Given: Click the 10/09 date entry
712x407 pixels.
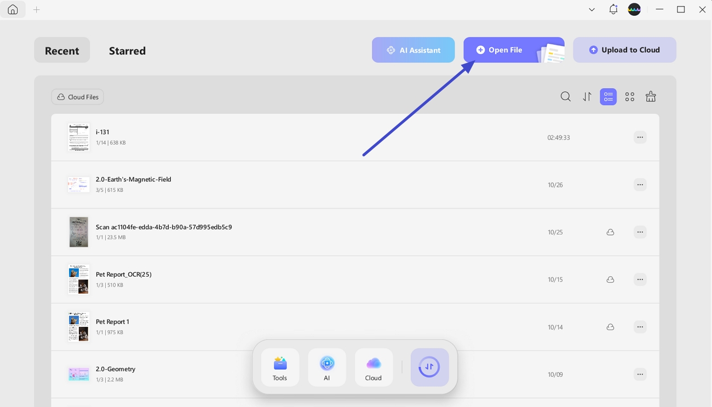Looking at the screenshot, I should coord(555,374).
